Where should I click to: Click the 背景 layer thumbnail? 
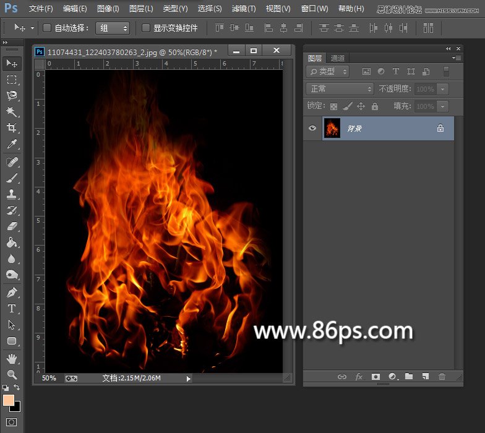(332, 128)
